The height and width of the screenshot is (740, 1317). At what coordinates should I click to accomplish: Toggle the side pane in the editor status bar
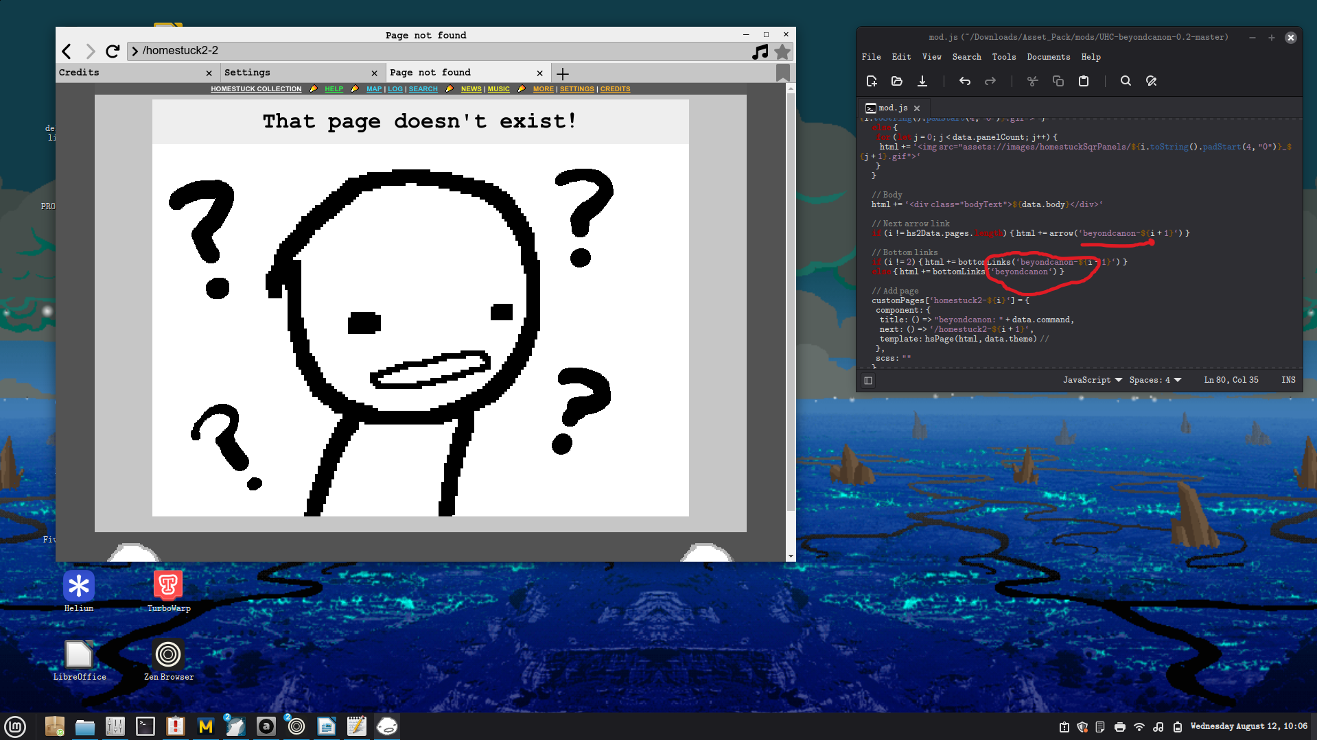point(868,381)
